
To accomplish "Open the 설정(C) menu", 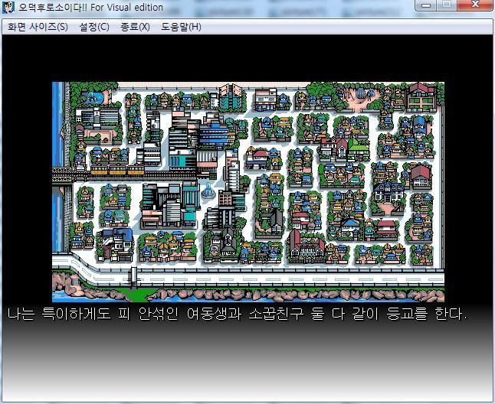I will pos(94,27).
